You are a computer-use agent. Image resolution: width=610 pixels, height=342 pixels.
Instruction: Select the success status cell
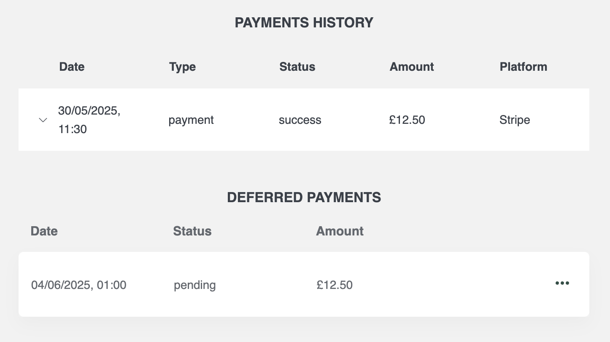[x=300, y=120]
